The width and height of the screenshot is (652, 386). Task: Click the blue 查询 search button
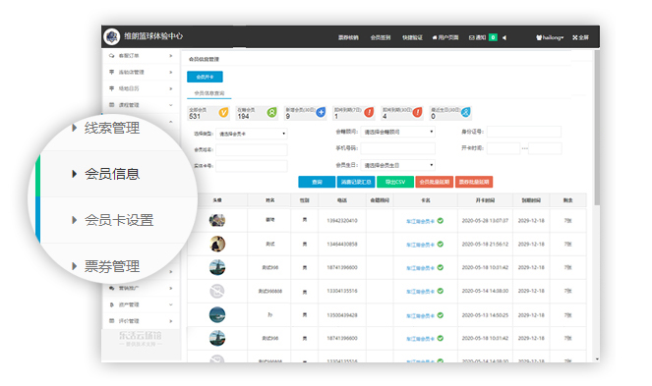point(317,182)
